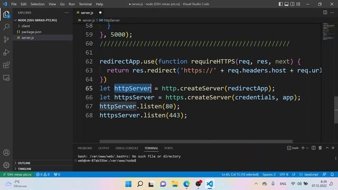Open the Terminal menu

85,4
